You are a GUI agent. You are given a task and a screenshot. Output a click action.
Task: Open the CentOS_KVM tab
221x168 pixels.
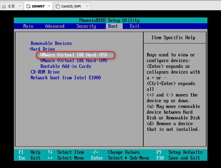pos(72,6)
